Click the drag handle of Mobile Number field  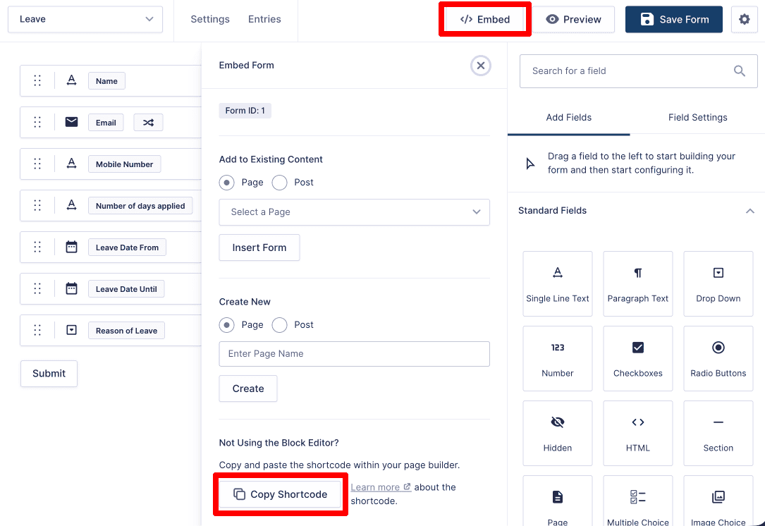click(x=37, y=164)
